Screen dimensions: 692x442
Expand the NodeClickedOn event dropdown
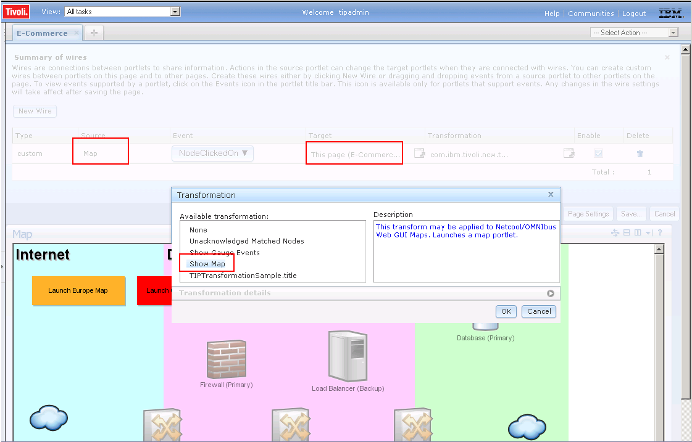tap(212, 153)
